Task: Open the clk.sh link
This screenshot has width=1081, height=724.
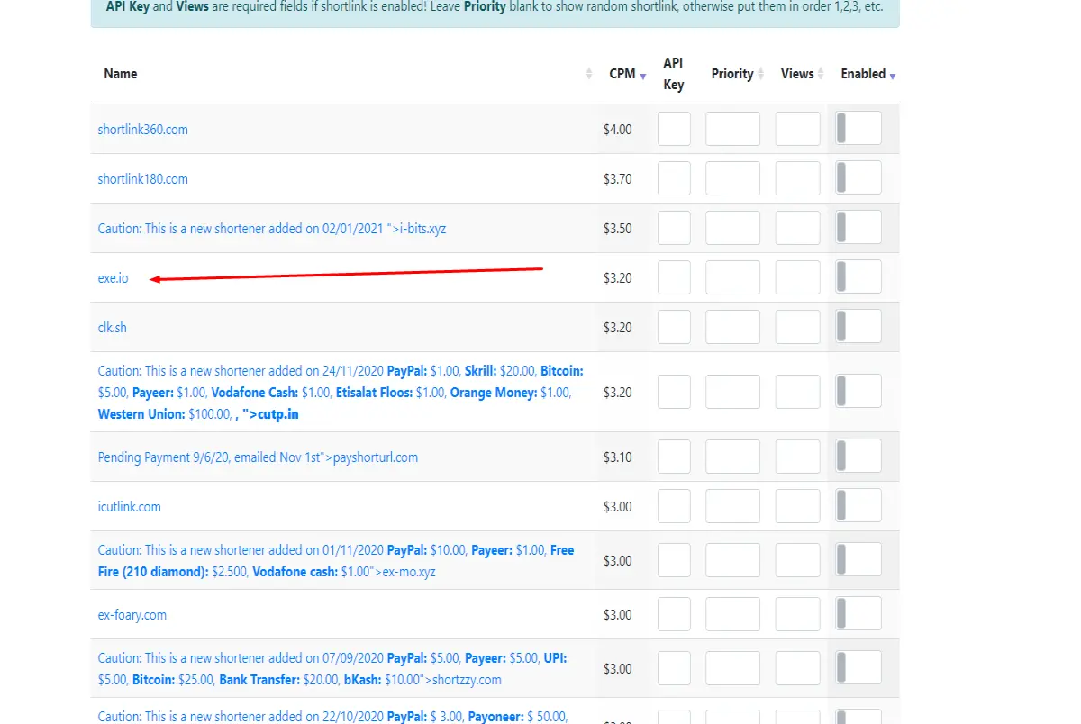Action: (x=113, y=328)
